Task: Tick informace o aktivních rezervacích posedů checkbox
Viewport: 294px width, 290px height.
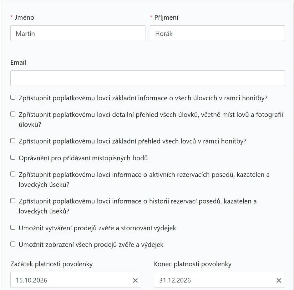Action: coord(13,174)
